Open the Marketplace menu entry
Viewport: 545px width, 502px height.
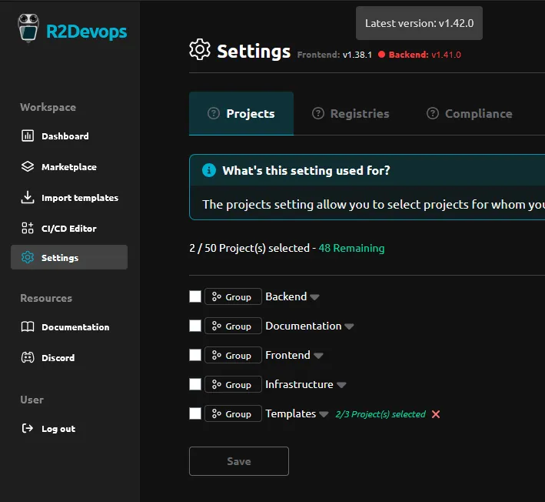69,167
